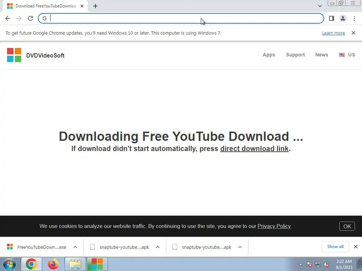Viewport: 362px width, 271px height.
Task: Open the Chrome profile avatar
Action: point(343,18)
